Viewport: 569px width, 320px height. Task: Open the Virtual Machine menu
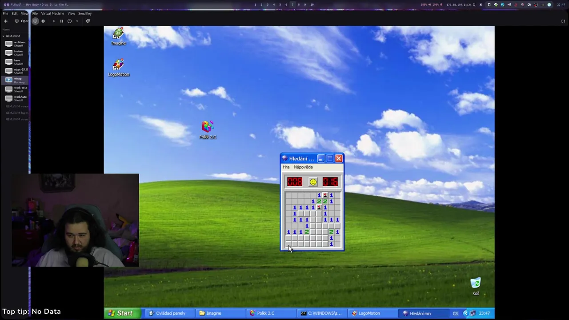[52, 13]
